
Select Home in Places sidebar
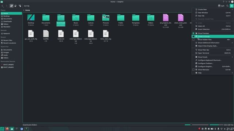click(11, 13)
